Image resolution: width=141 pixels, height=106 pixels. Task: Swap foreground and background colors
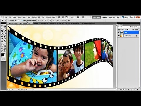(5, 54)
